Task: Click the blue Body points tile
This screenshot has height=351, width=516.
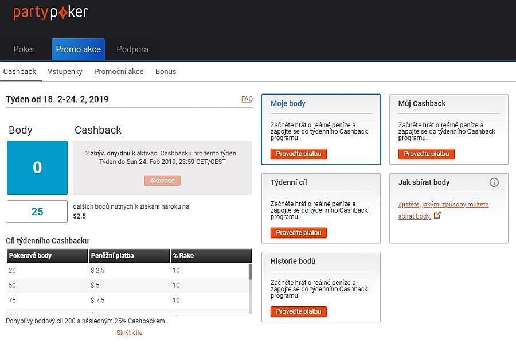Action: click(x=37, y=167)
